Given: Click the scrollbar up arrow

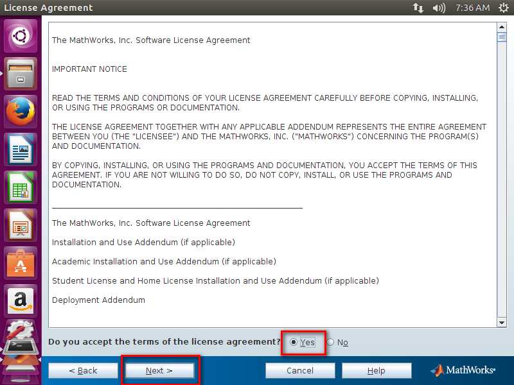Looking at the screenshot, I should tap(502, 27).
